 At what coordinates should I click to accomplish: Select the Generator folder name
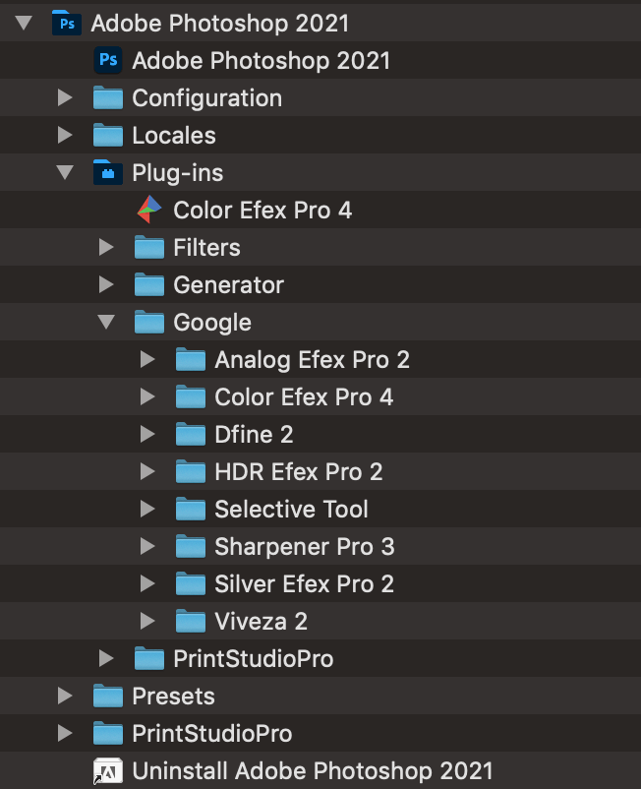pos(228,285)
